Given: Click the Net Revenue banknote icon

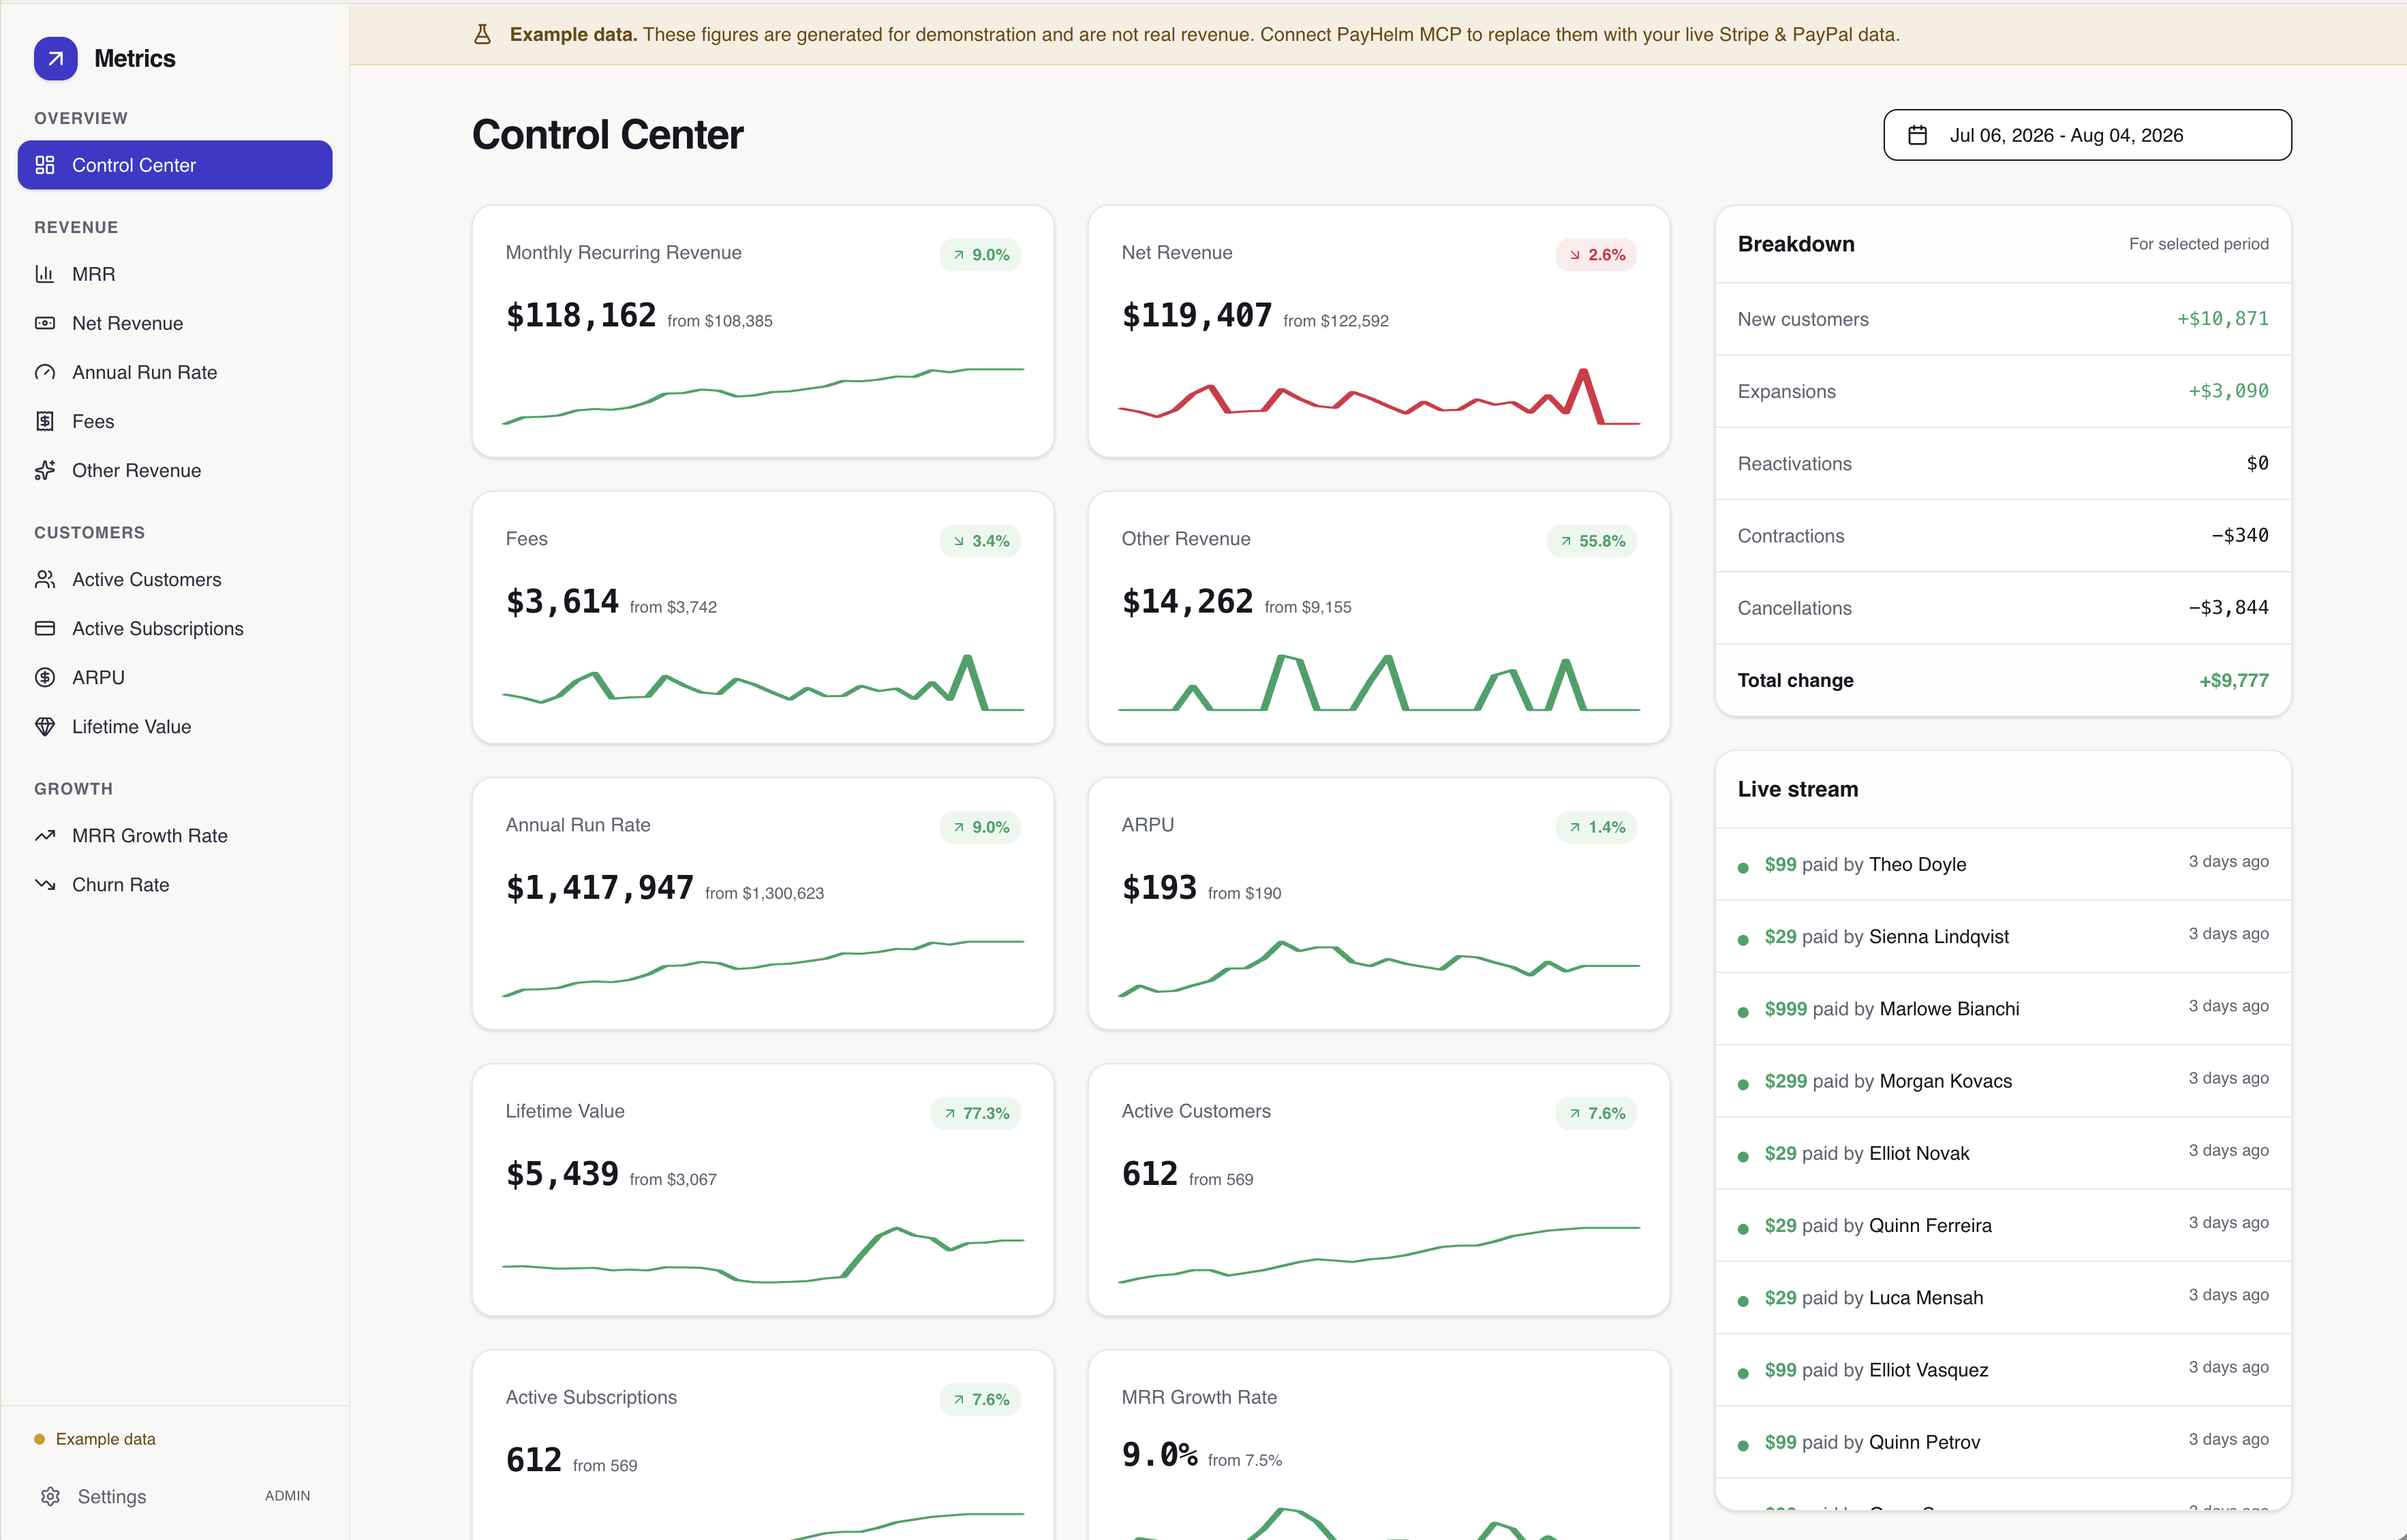Looking at the screenshot, I should (45, 323).
